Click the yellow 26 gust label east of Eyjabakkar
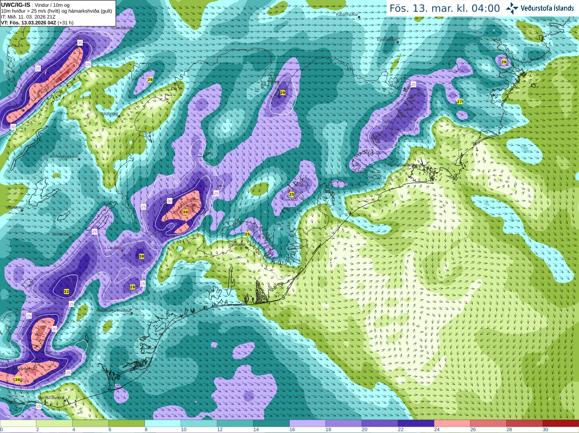The height and width of the screenshot is (433, 579). [504, 62]
